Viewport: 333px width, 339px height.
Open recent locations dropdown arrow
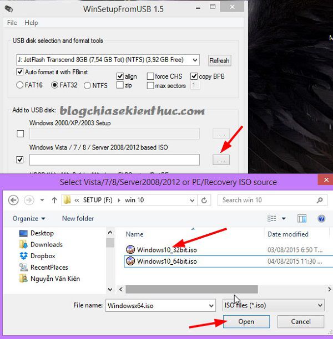point(42,200)
